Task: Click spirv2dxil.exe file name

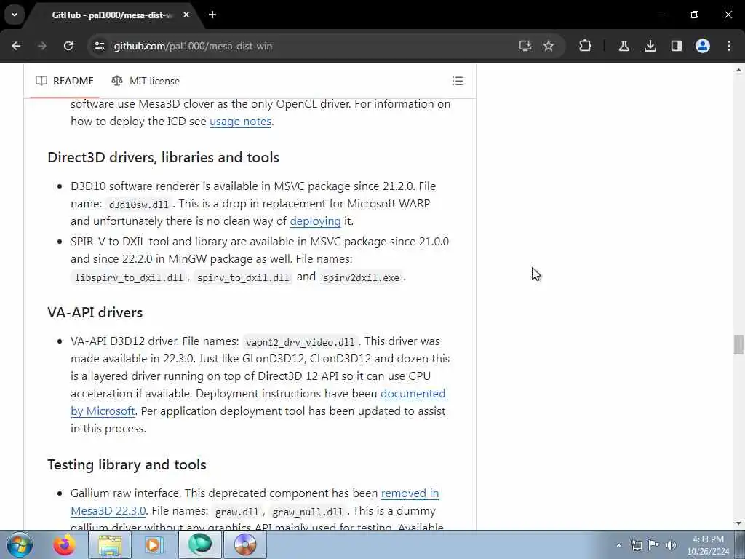Action: (361, 277)
